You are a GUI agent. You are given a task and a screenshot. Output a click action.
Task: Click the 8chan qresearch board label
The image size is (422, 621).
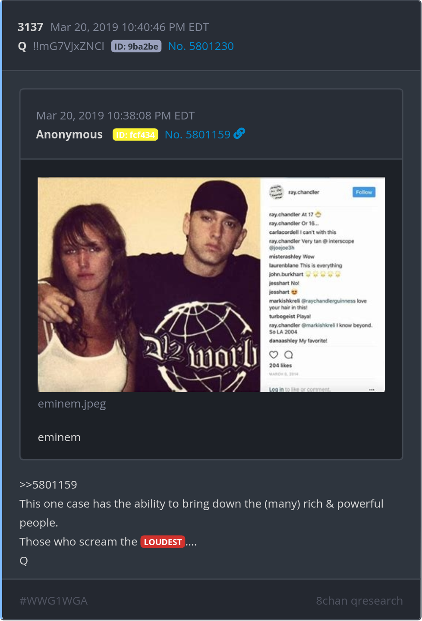coord(359,601)
